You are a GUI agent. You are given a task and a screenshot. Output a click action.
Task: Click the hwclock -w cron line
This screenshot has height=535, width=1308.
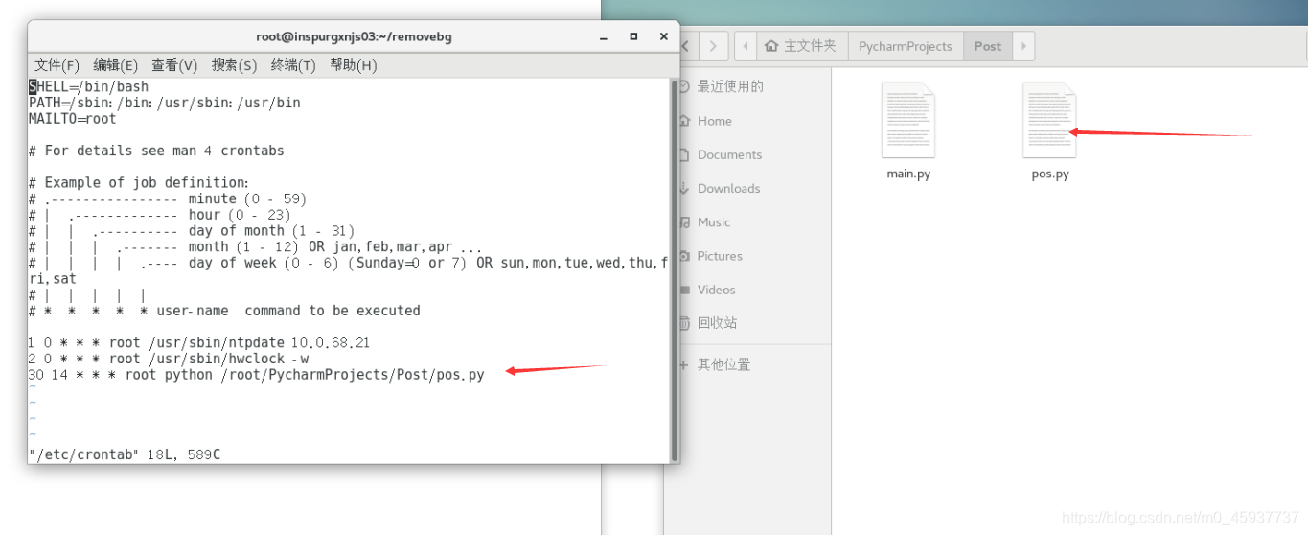[169, 359]
